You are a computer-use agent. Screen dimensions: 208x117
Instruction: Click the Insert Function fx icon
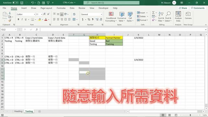click(37, 30)
